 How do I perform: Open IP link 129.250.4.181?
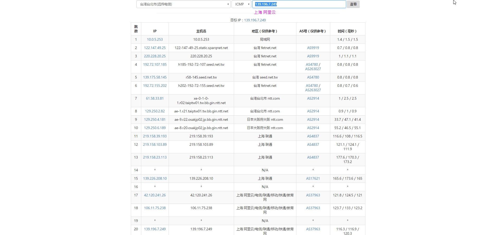tap(155, 119)
